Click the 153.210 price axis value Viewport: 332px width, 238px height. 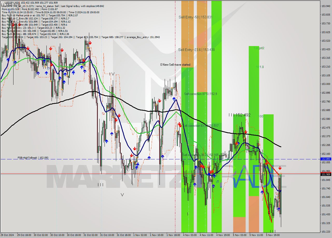pos(326,66)
